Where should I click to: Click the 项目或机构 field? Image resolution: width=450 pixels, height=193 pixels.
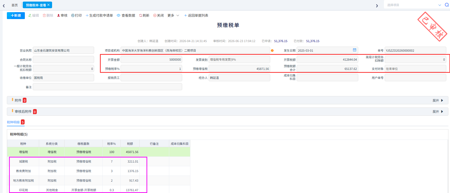click(x=195, y=50)
